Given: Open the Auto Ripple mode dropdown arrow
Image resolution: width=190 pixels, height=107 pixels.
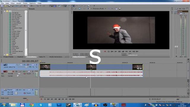Looking at the screenshot, I should tap(62, 6).
